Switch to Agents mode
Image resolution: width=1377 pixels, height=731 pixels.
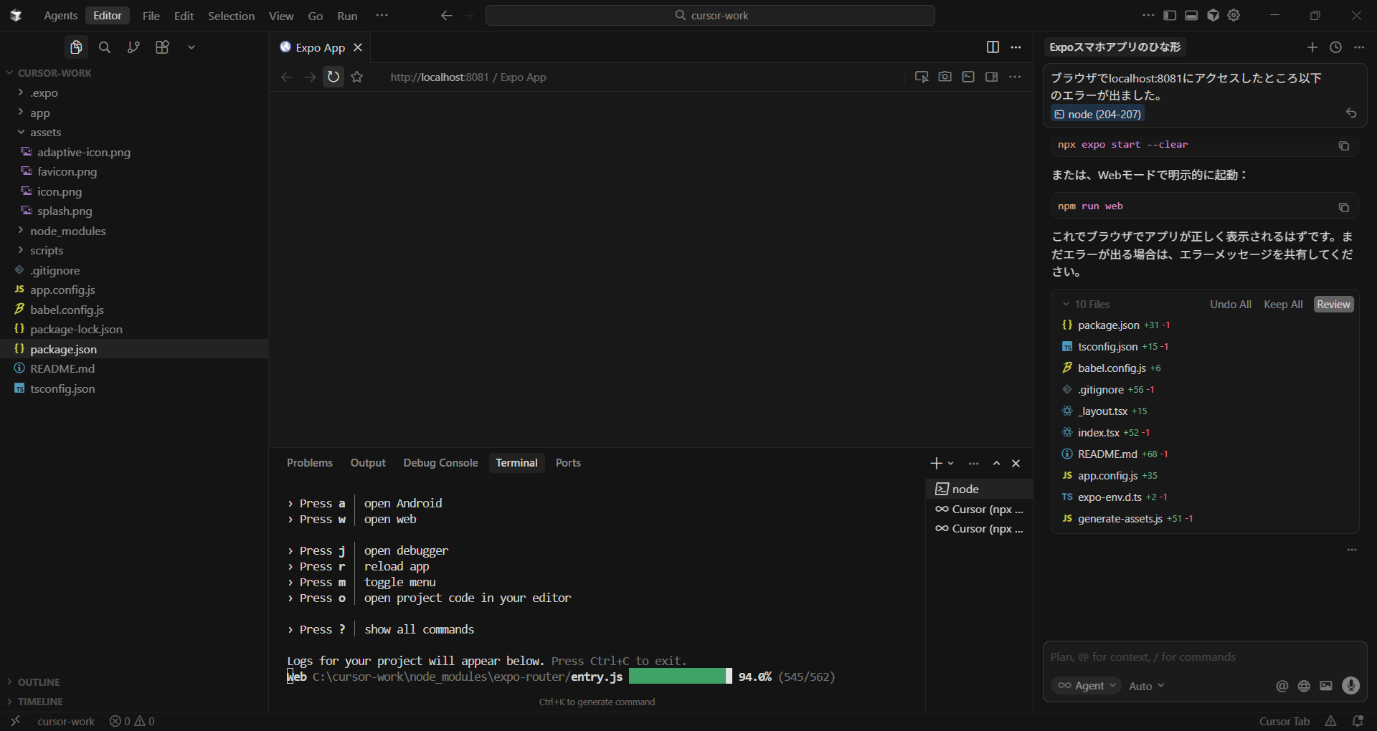pos(60,16)
